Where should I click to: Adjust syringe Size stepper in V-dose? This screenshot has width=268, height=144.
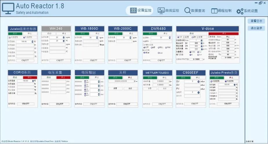(202, 41)
